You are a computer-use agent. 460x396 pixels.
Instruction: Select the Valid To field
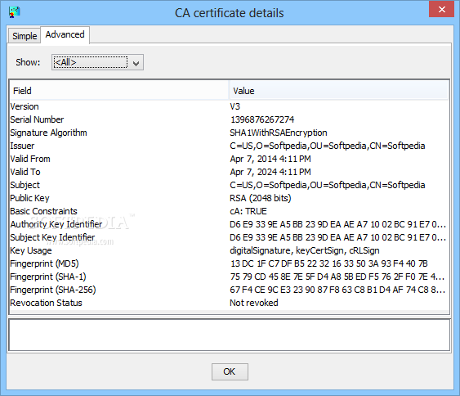coord(25,172)
